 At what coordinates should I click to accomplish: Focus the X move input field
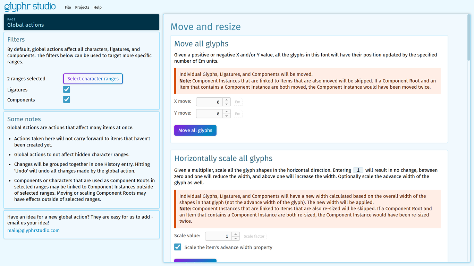coord(209,102)
